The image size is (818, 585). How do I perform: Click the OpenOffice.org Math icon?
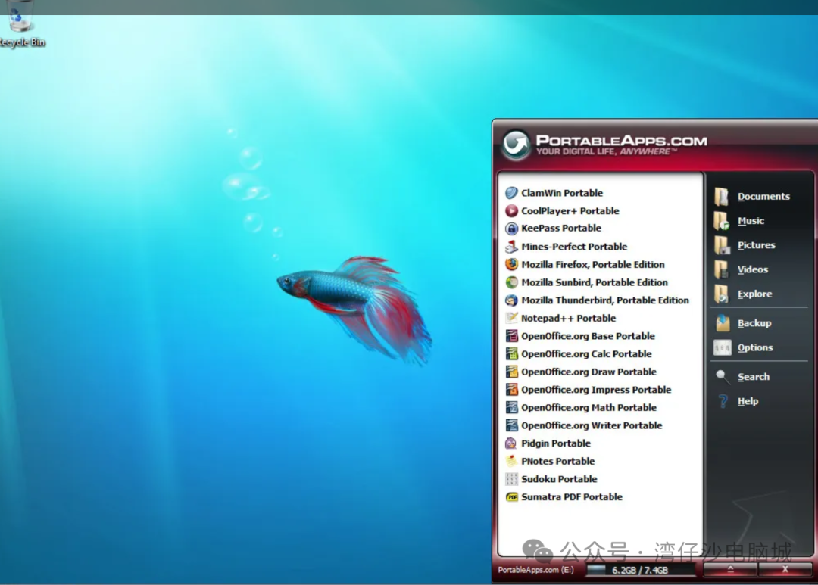pyautogui.click(x=511, y=407)
